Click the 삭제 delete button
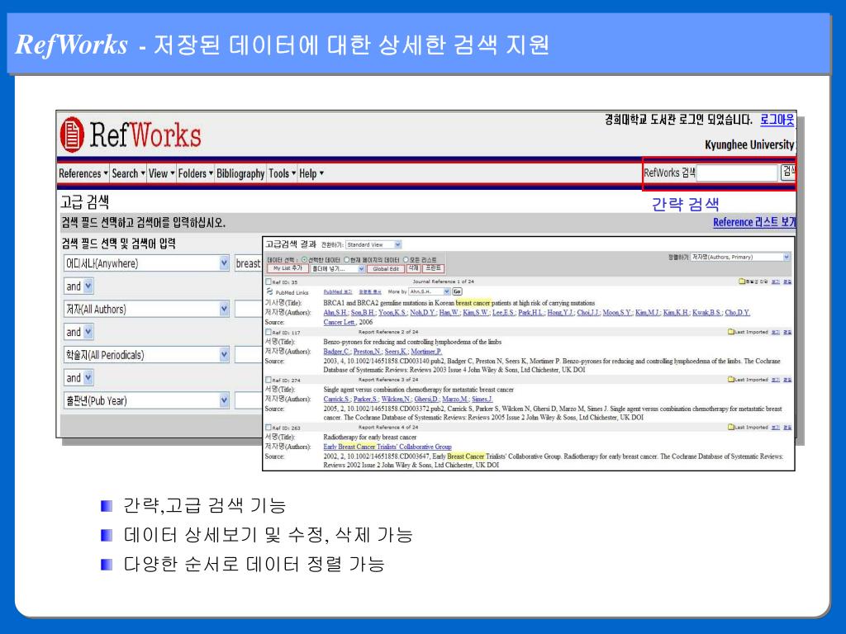This screenshot has width=846, height=634. click(413, 268)
